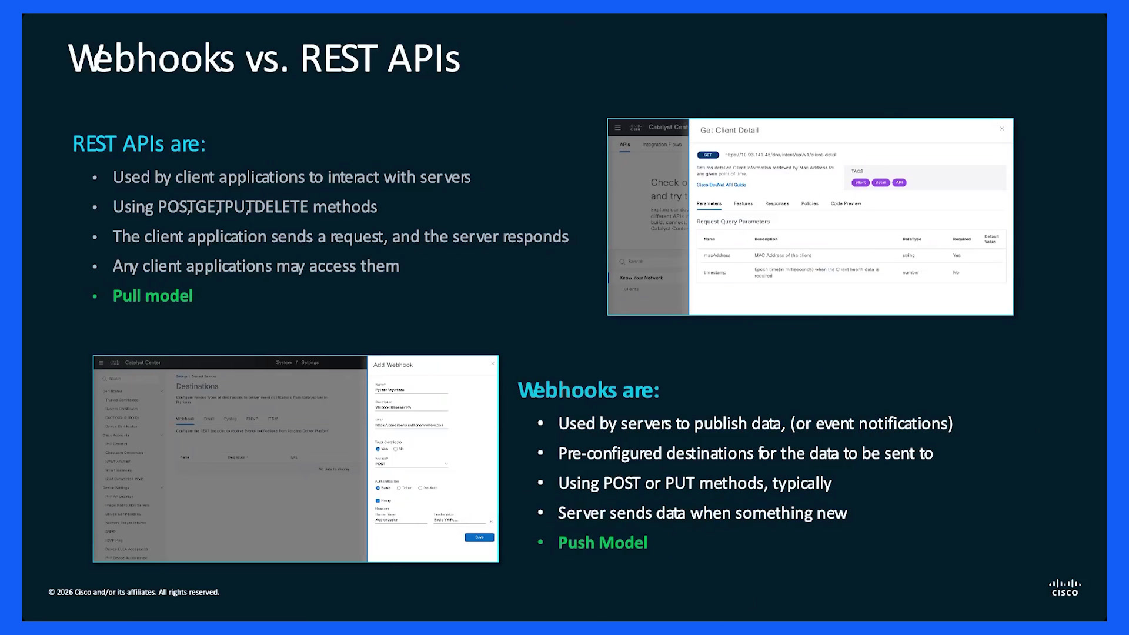Select the Token authentication option

click(x=399, y=488)
